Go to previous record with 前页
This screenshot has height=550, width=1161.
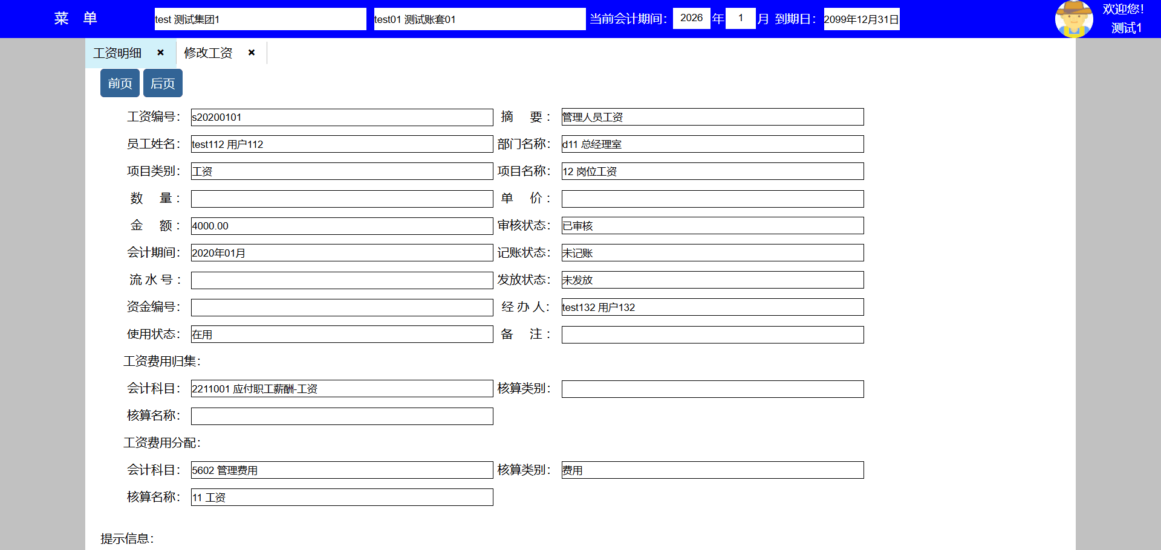tap(120, 83)
